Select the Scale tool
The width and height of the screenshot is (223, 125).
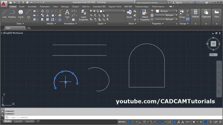[x=47, y=19]
